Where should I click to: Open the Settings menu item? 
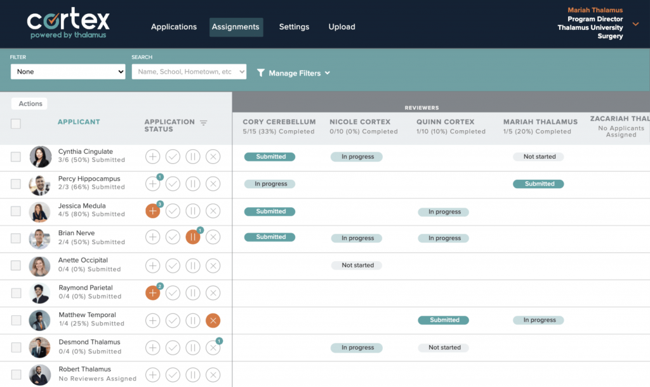[x=294, y=27]
